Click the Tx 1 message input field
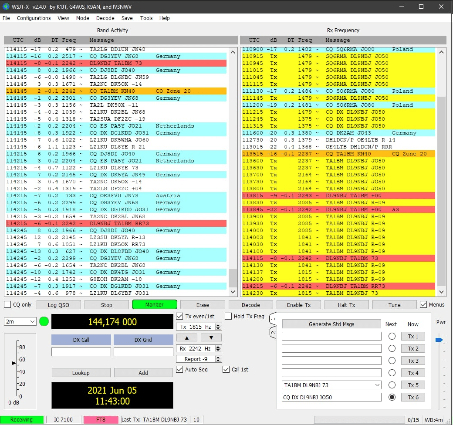The image size is (453, 425). click(331, 336)
